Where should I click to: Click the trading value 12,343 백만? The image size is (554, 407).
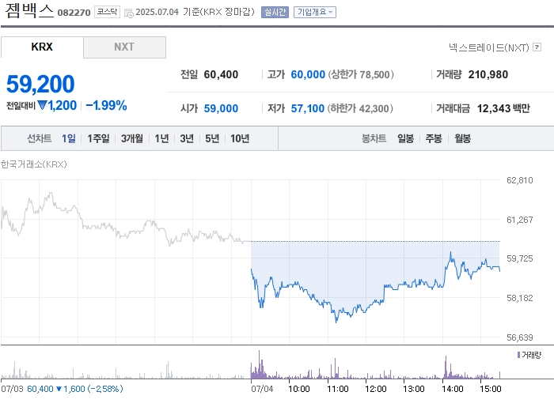click(503, 108)
